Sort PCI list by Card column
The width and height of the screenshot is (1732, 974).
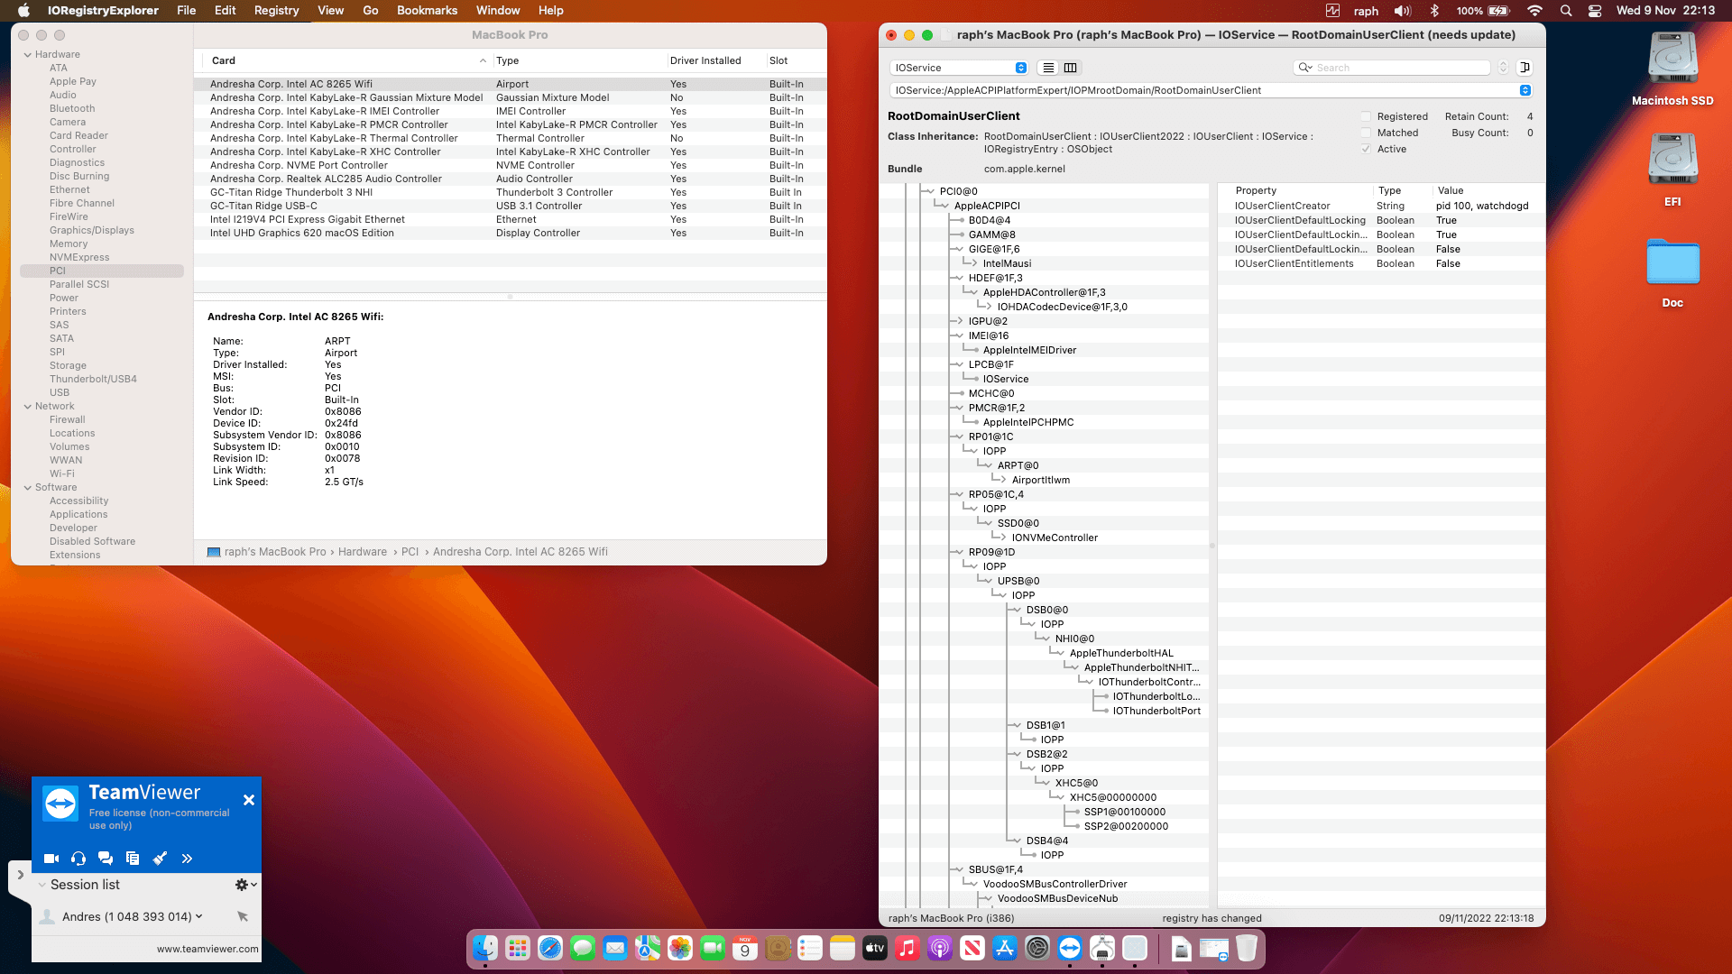point(348,60)
